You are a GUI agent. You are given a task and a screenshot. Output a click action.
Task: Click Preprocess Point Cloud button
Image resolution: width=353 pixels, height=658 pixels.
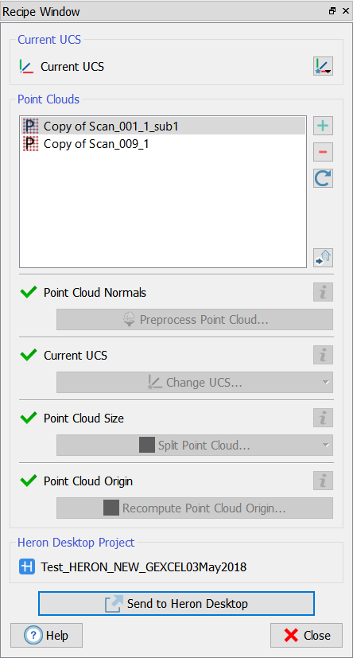click(195, 320)
